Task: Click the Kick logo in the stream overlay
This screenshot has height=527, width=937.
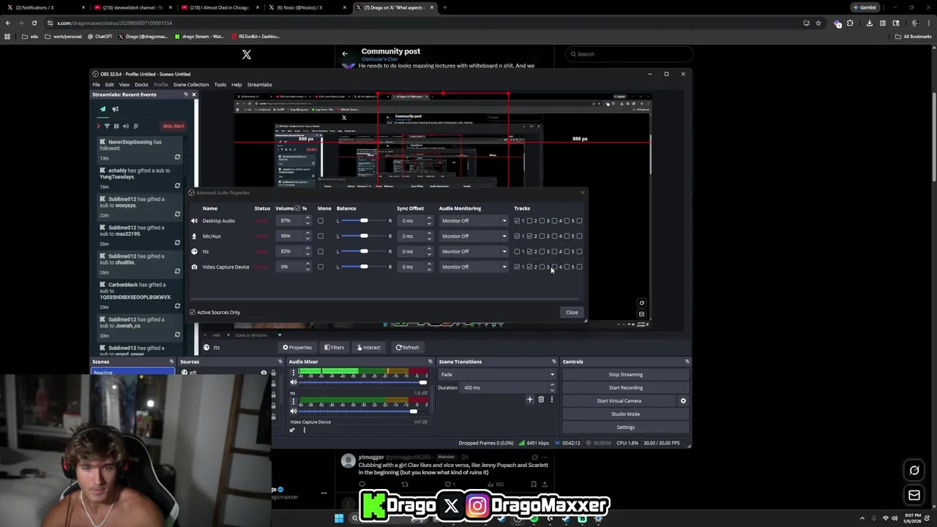Action: coord(374,505)
